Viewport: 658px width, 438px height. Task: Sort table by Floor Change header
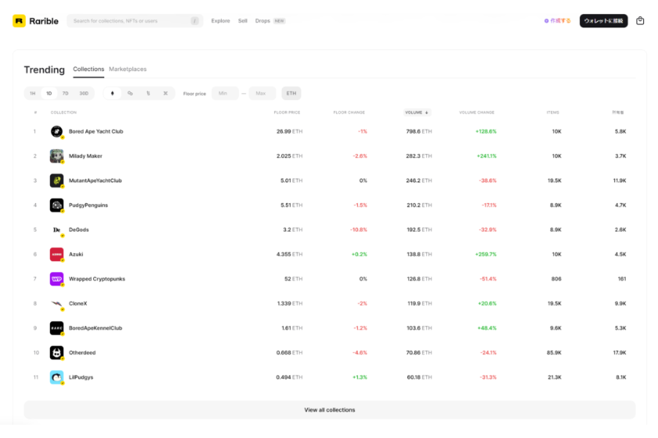click(349, 113)
